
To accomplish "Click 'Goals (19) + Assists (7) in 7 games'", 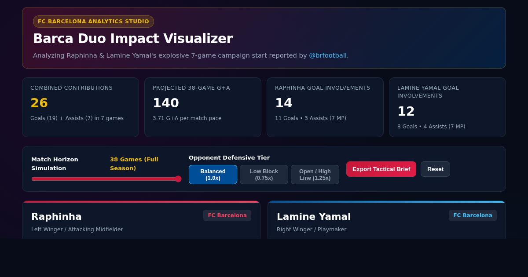I will [x=77, y=118].
